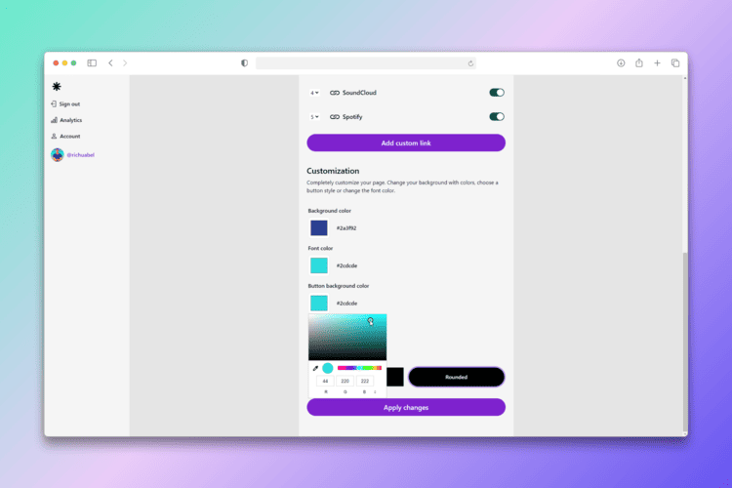Go back with the browser back arrow
Screen dimensions: 732x488
(110, 63)
